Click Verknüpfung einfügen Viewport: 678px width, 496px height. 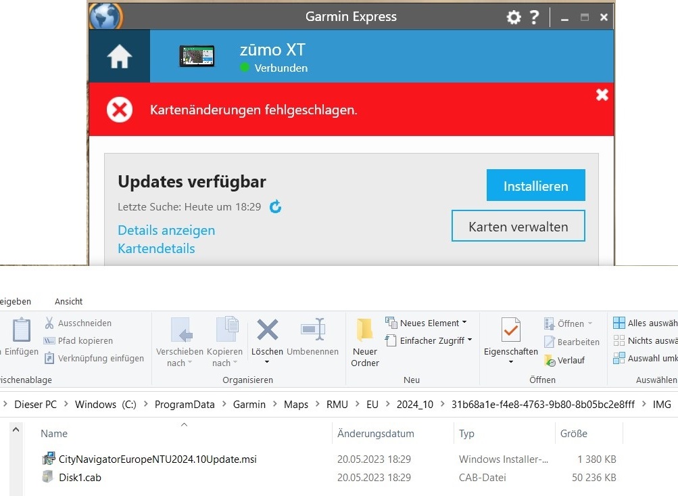click(x=94, y=359)
